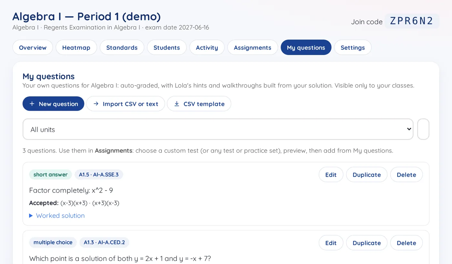Delete the Factor completely question

click(406, 174)
